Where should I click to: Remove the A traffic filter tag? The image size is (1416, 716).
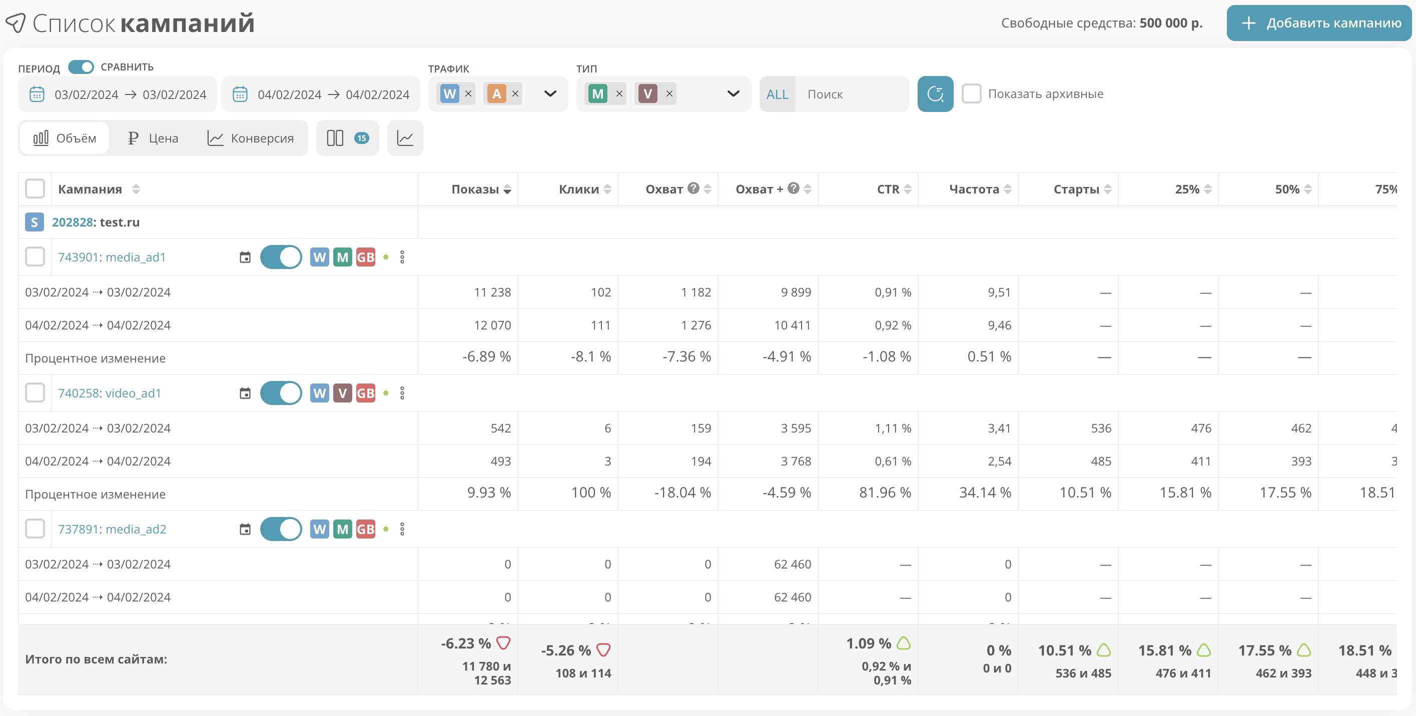coord(515,94)
